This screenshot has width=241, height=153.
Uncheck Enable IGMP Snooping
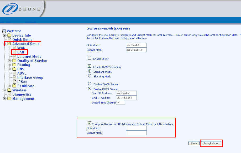point(89,66)
